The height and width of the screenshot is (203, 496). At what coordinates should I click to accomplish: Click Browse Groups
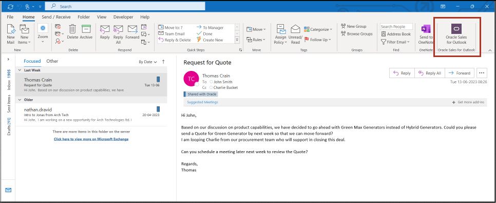point(356,33)
